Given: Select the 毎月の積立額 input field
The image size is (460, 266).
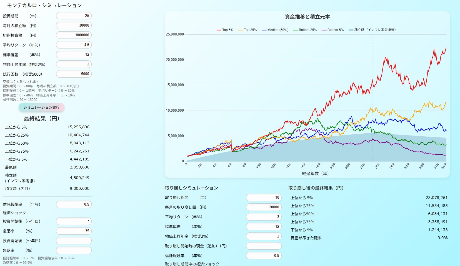Looking at the screenshot, I should tap(74, 25).
